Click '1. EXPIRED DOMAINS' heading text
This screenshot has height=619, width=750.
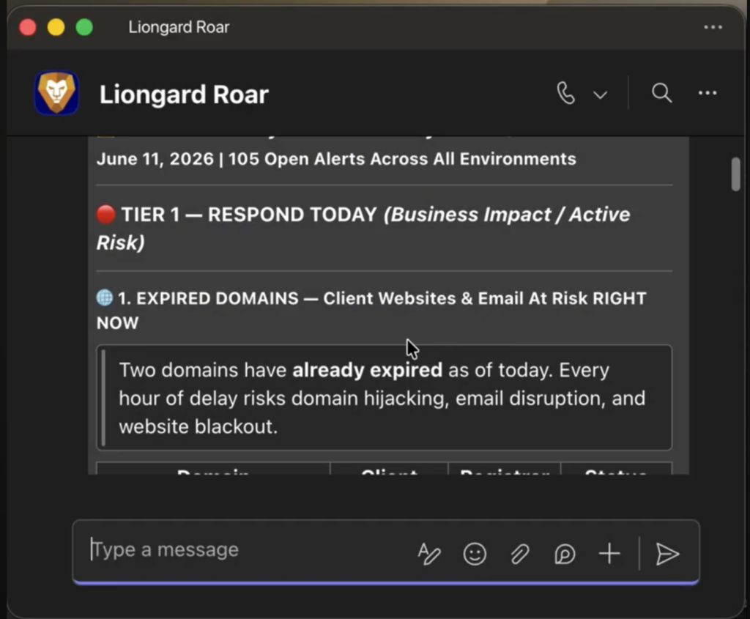pos(208,298)
